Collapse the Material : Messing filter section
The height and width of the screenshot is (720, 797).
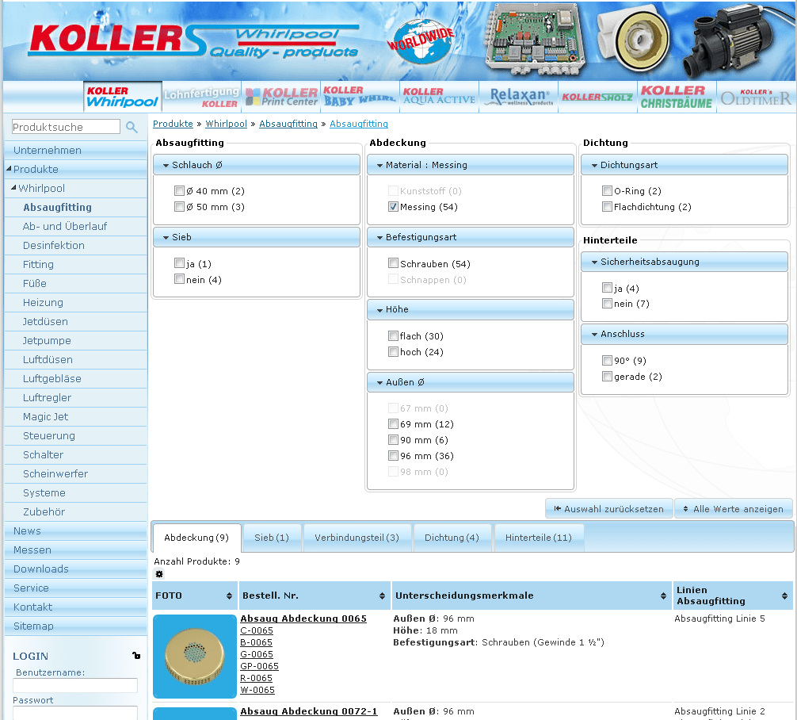[471, 165]
